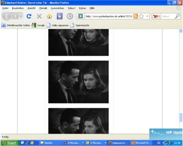
Task: Open the Hilfe menu
Action: 92,8
